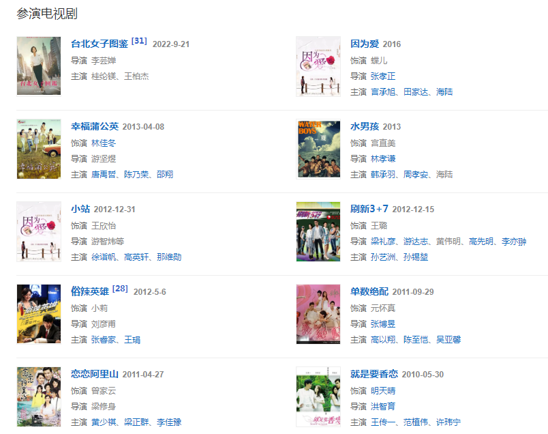Open the 水男孩 drama title link
Screen dimensions: 548x434
point(365,126)
